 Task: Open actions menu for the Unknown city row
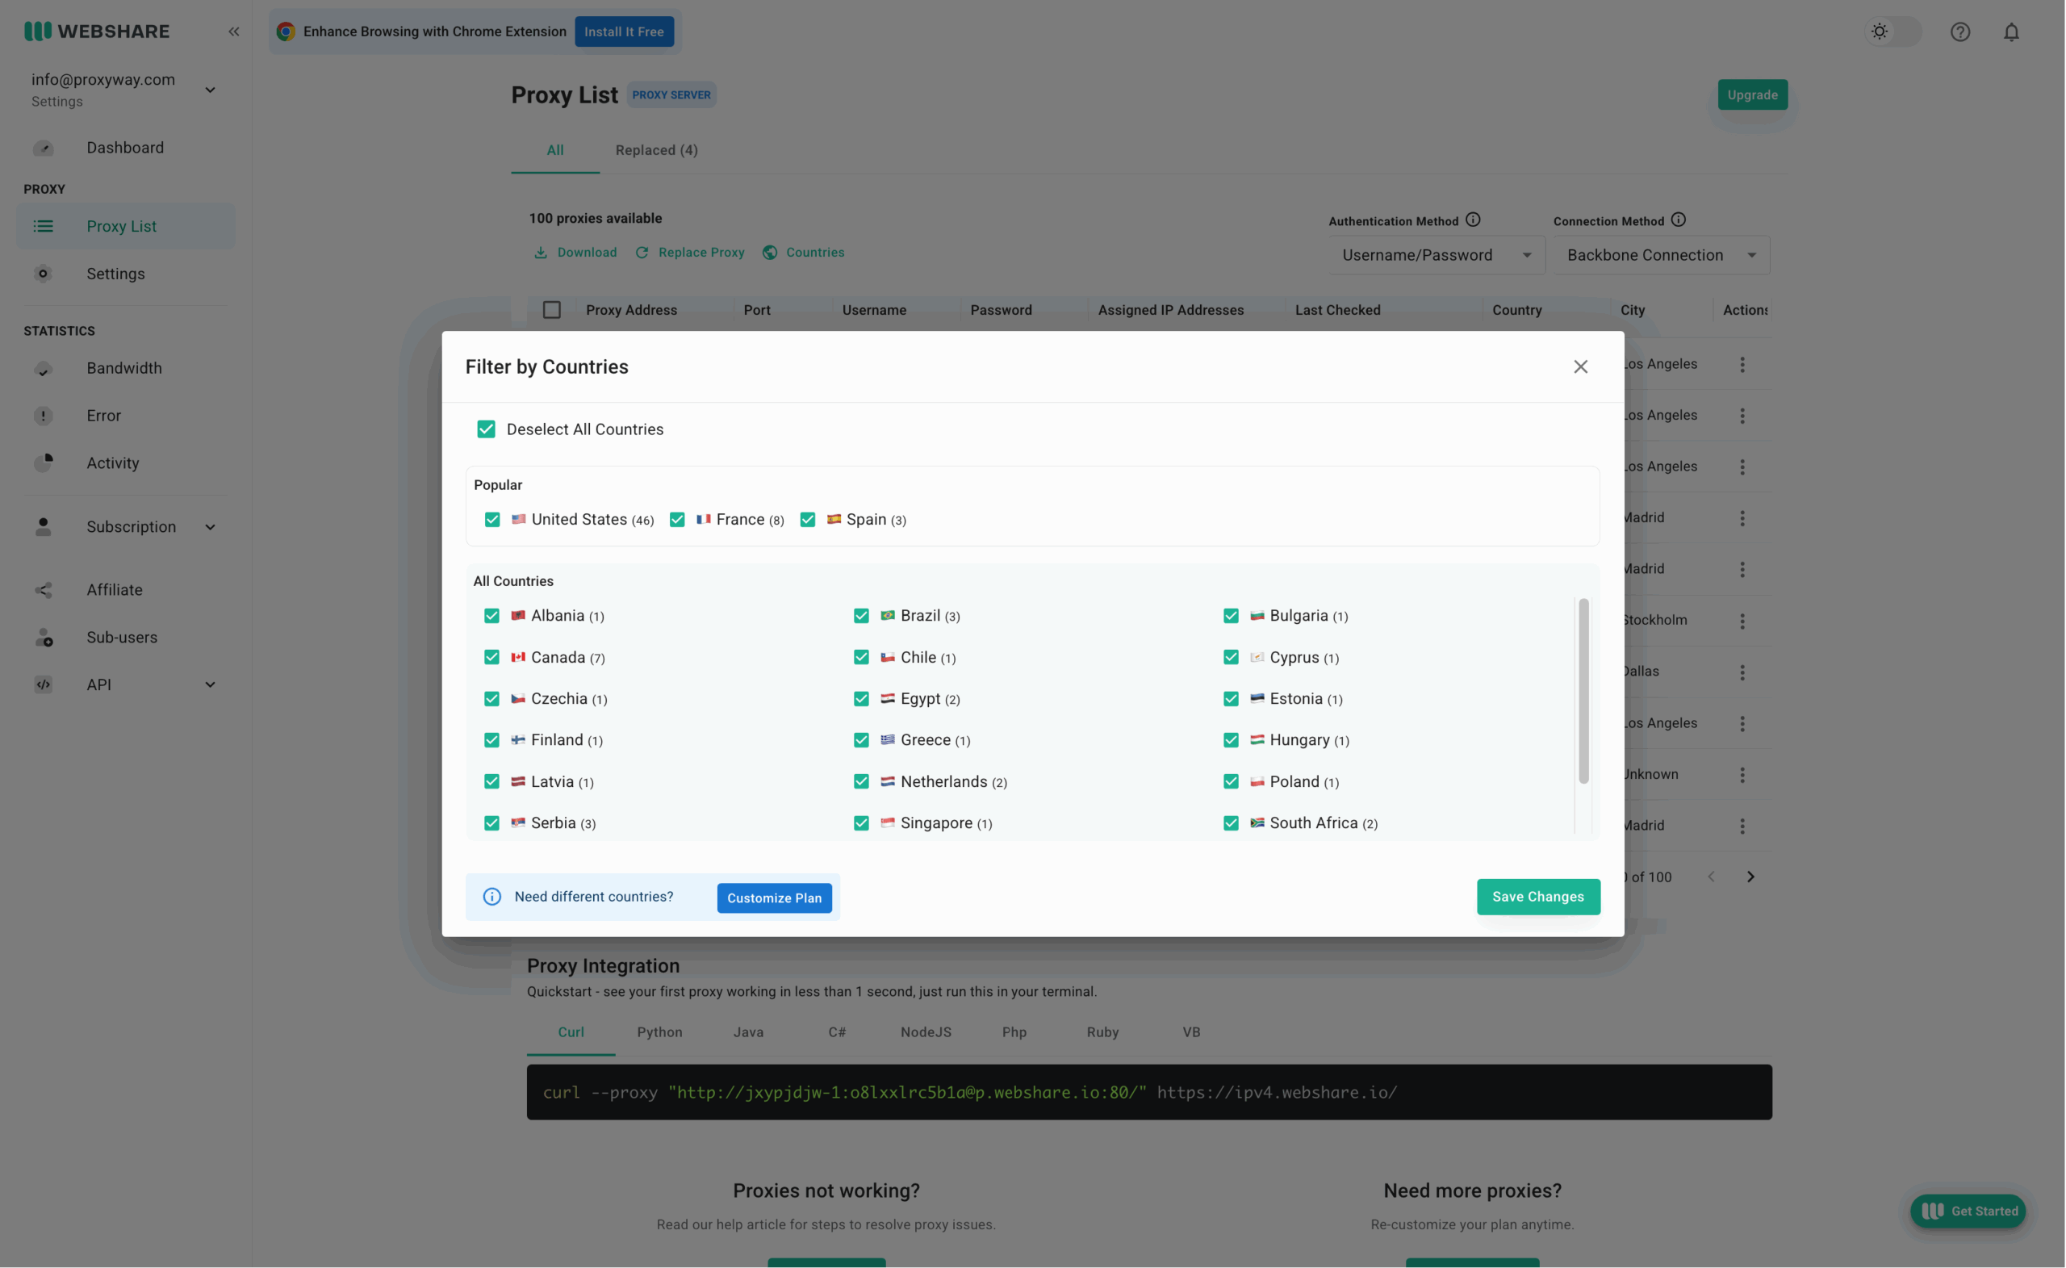(x=1742, y=775)
